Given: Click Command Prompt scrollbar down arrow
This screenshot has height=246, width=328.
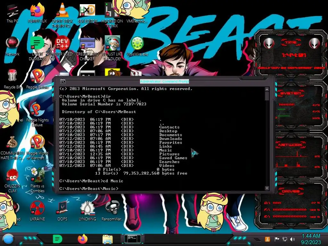Looking at the screenshot, I should click(x=267, y=188).
